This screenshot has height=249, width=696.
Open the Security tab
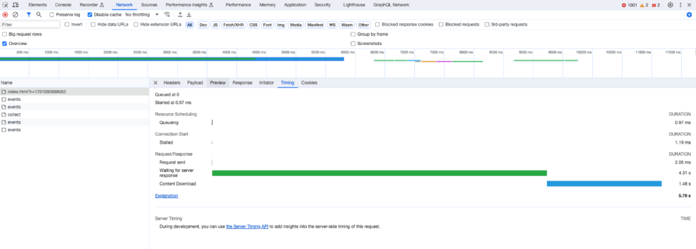(x=322, y=5)
